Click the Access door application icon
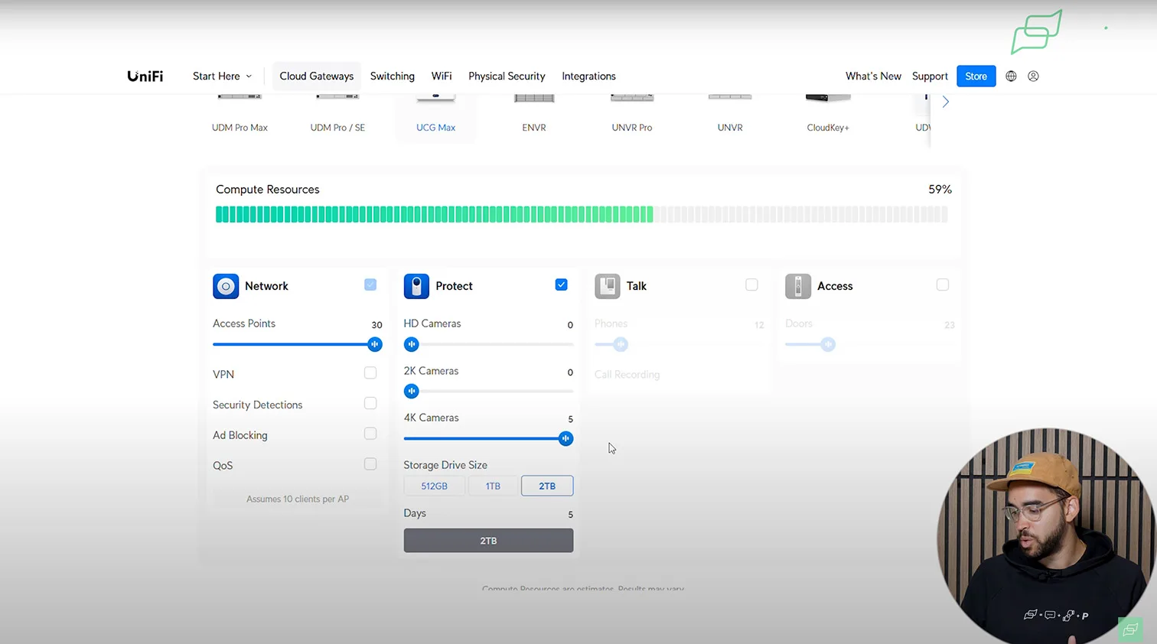Image resolution: width=1157 pixels, height=644 pixels. pos(798,286)
